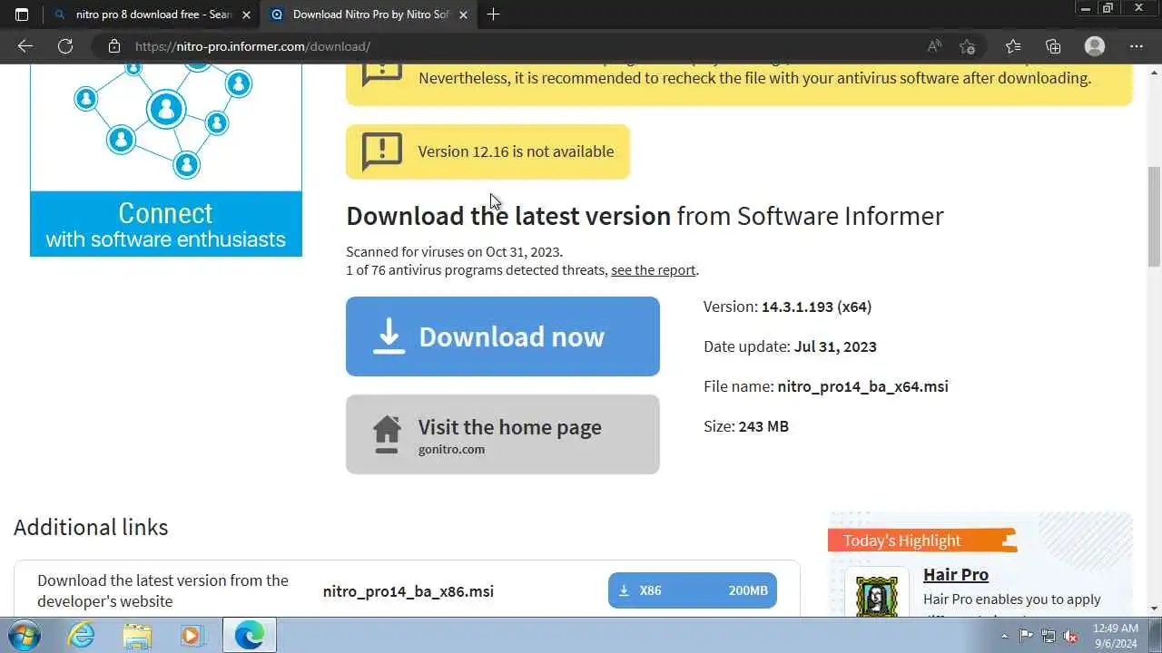Viewport: 1162px width, 653px height.
Task: Open the Favorites list icon
Action: [x=1013, y=46]
